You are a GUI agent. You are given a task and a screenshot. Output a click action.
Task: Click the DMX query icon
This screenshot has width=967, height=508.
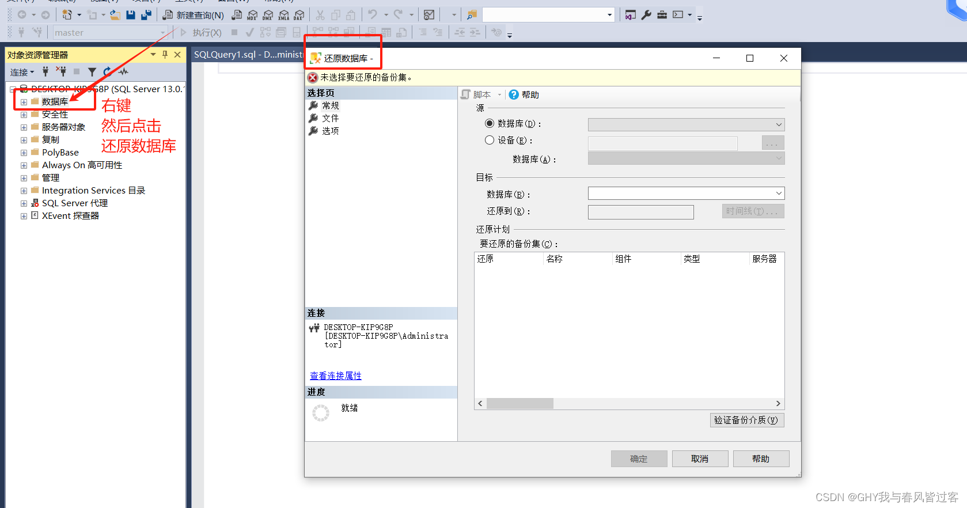268,15
